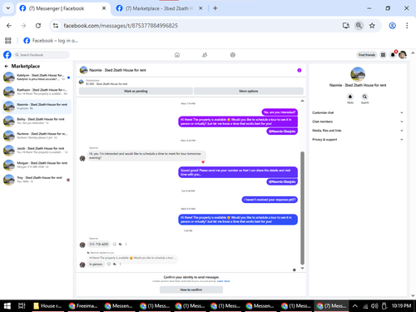This screenshot has height=312, width=416.
Task: React to the 'In person.' message
Action: [109, 264]
